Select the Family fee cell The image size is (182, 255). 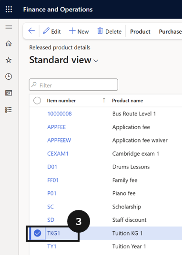pyautogui.click(x=125, y=180)
